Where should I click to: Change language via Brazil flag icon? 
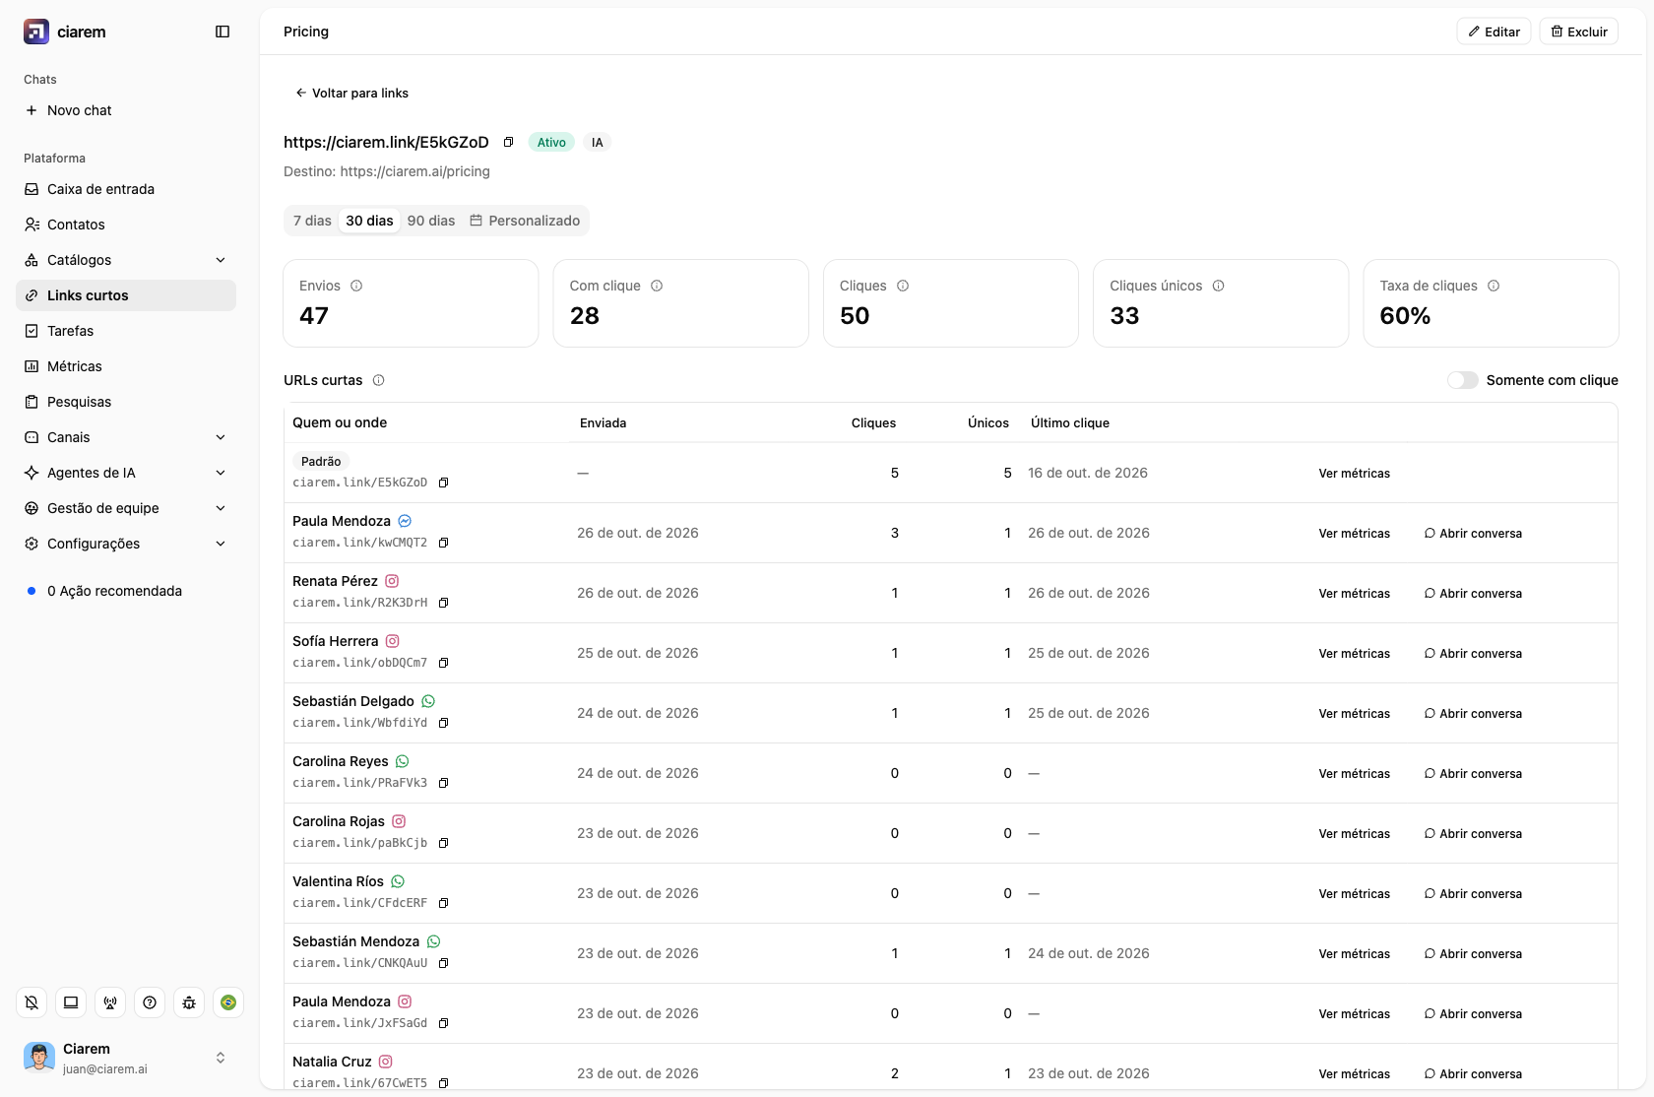pos(228,1002)
